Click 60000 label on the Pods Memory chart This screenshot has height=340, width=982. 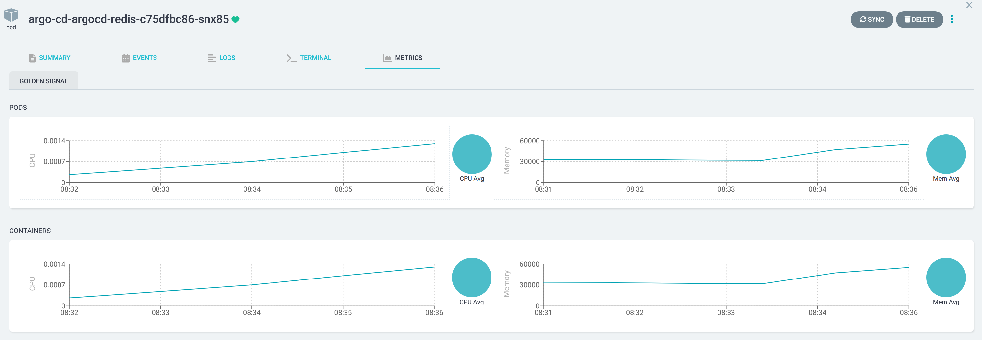[530, 141]
